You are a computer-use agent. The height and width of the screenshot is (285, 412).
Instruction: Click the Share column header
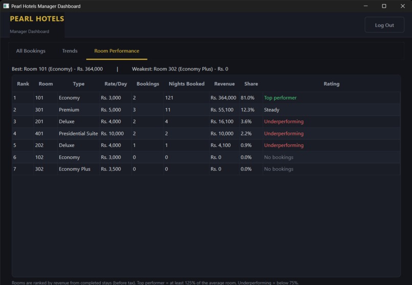pyautogui.click(x=251, y=84)
